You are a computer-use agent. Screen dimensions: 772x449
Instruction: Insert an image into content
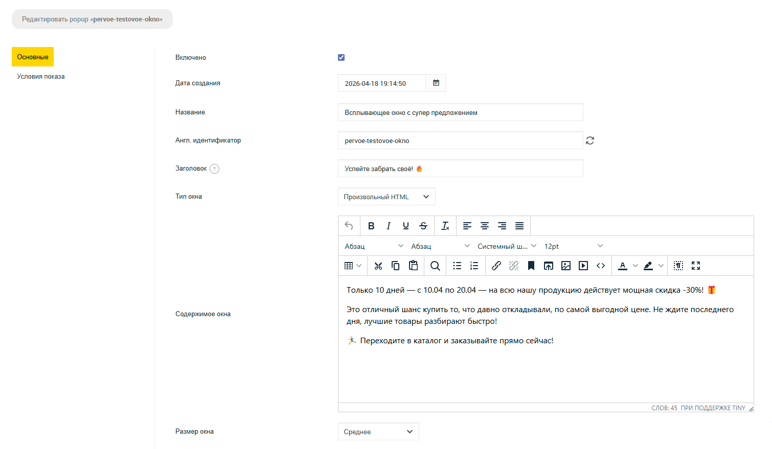pos(566,266)
